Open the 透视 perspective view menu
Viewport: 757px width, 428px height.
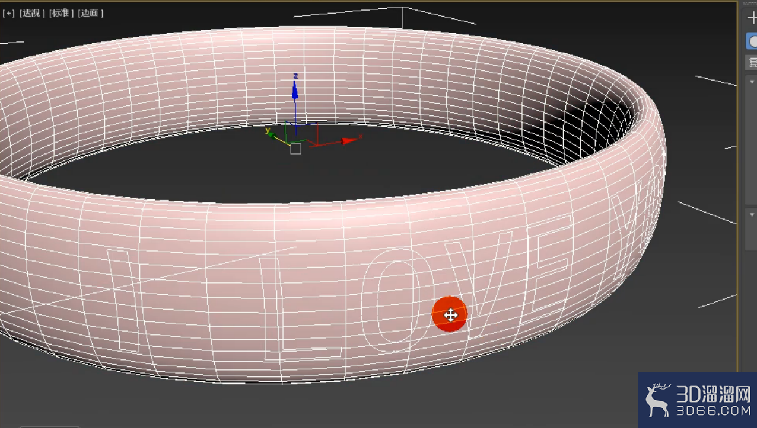coord(32,13)
